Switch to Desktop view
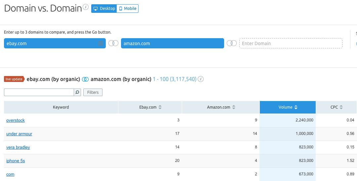The height and width of the screenshot is (181, 357). point(104,9)
